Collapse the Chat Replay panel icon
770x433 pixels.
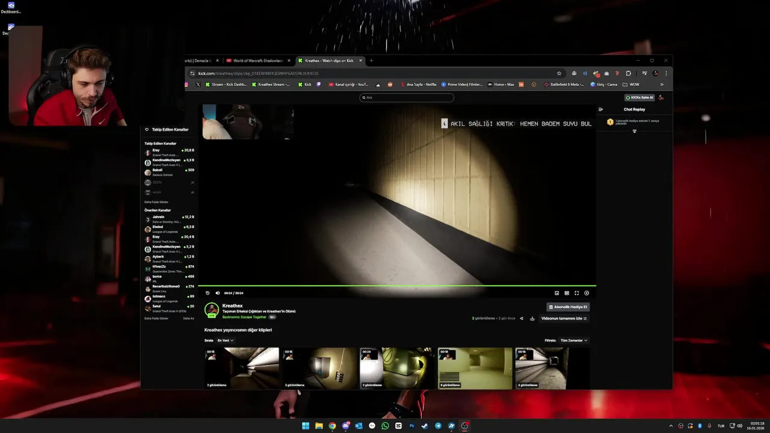[600, 109]
